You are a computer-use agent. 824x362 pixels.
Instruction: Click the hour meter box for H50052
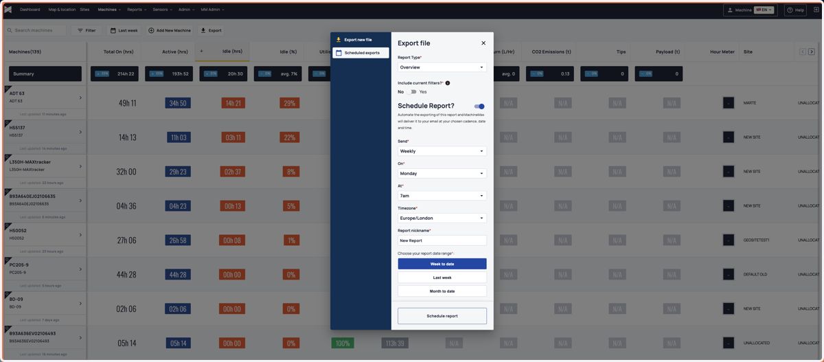pyautogui.click(x=729, y=240)
